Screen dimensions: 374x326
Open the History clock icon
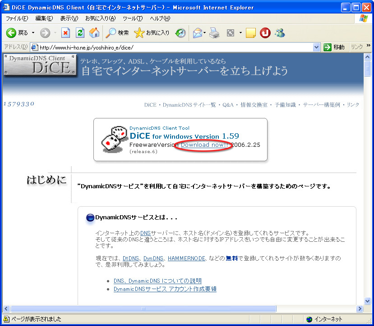pos(180,33)
